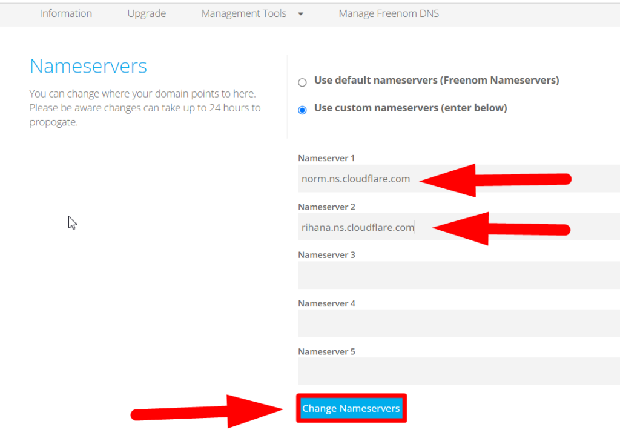
Task: Click the 'Nameserver 5' field label
Action: [326, 352]
